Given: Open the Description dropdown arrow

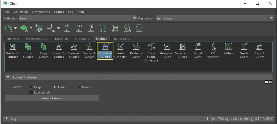Looking at the screenshot, I should coord(271,18).
